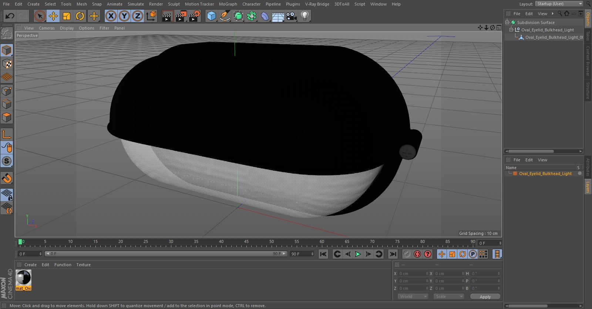
Task: Open material manager Create menu
Action: click(x=30, y=265)
